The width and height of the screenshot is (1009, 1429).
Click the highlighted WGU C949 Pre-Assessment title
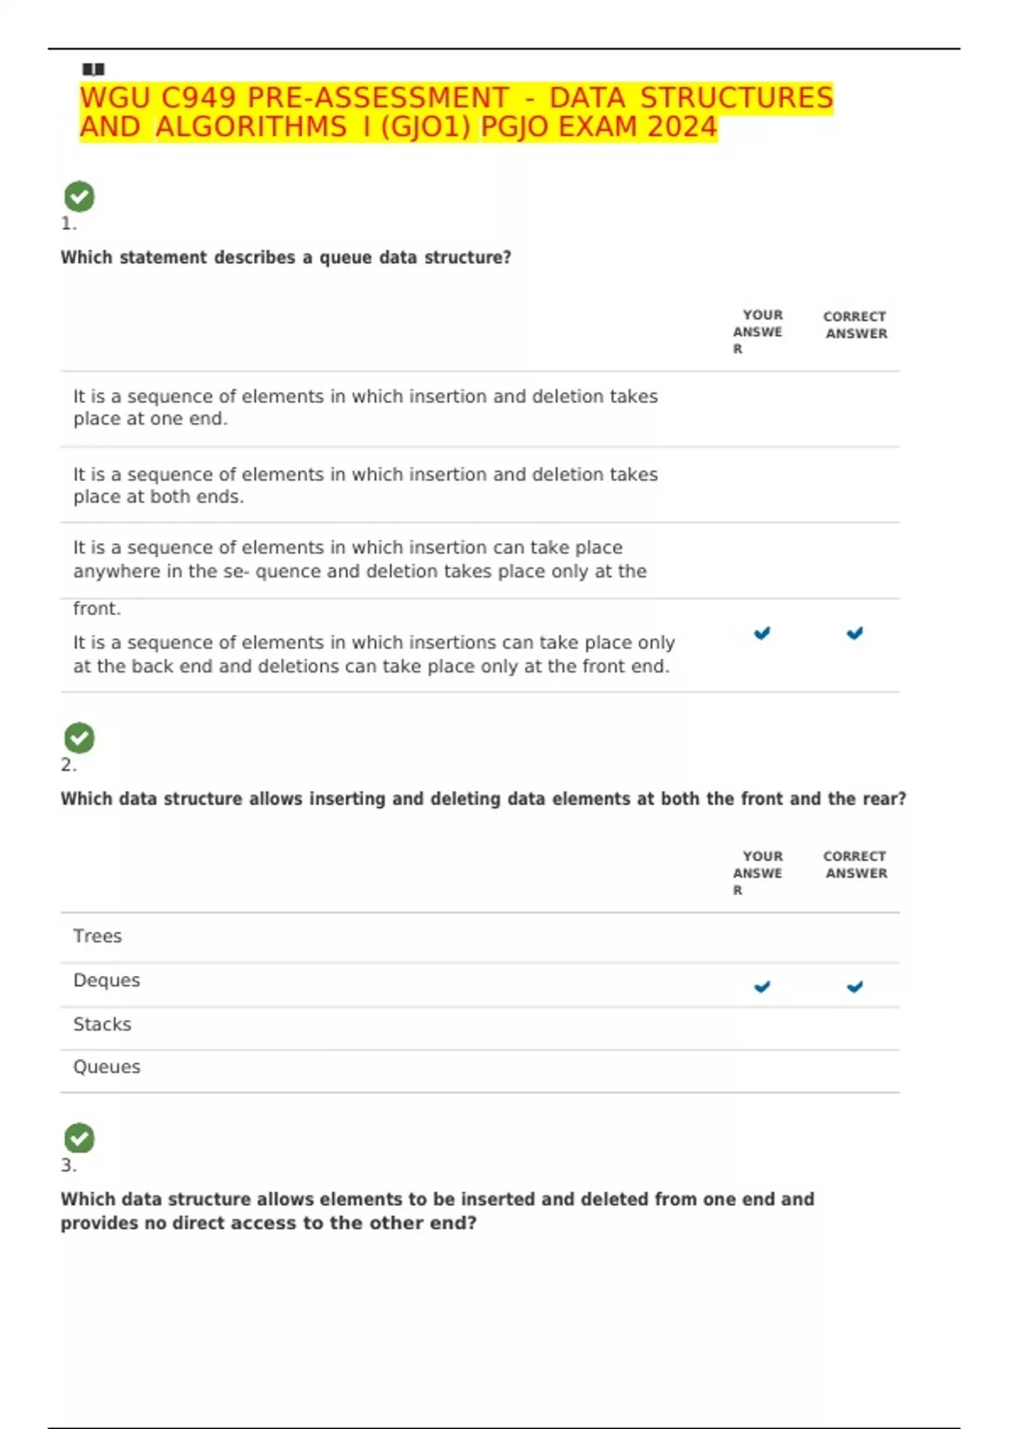(x=456, y=113)
